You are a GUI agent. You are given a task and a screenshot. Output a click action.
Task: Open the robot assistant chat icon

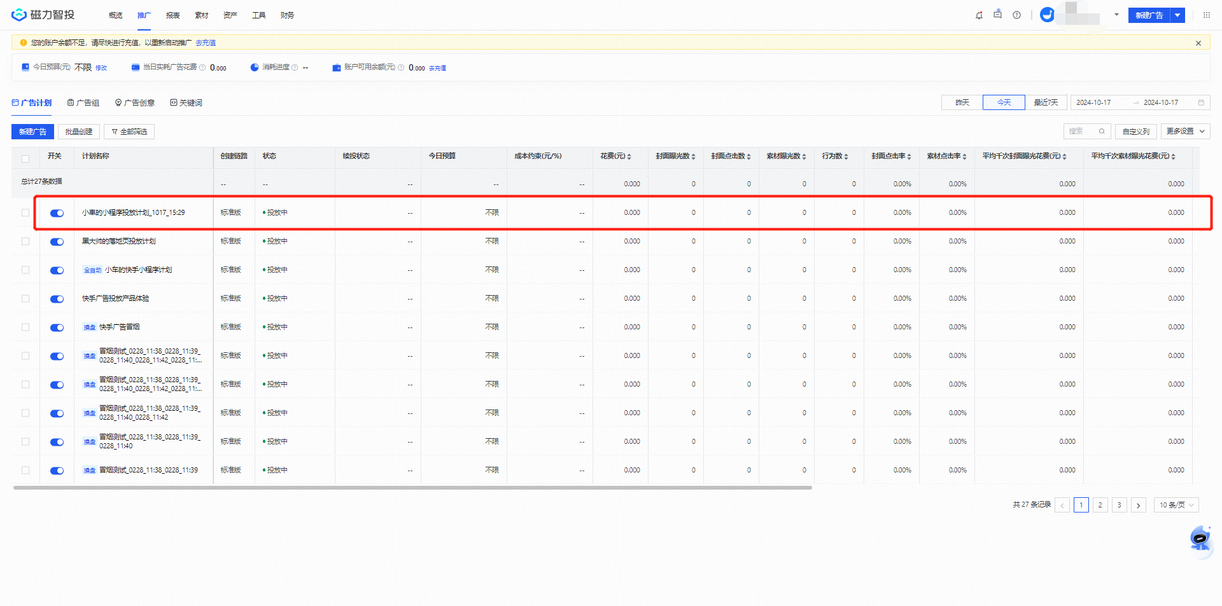1200,539
